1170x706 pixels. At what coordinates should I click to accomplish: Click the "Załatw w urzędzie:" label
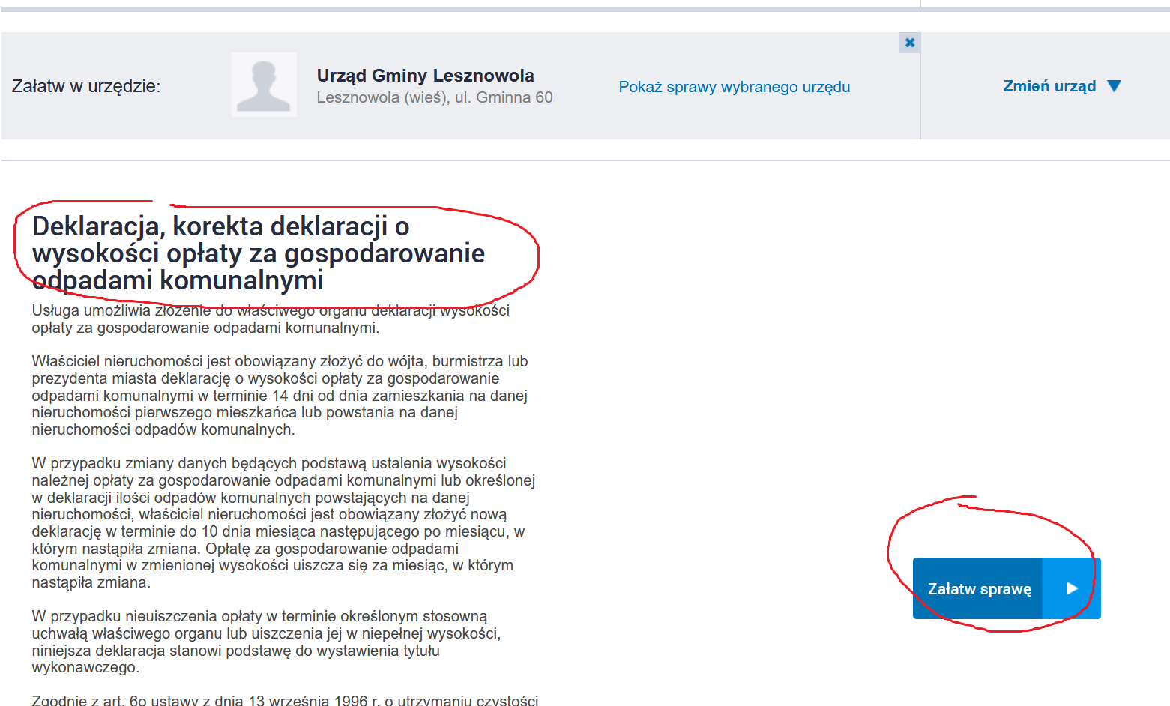86,86
